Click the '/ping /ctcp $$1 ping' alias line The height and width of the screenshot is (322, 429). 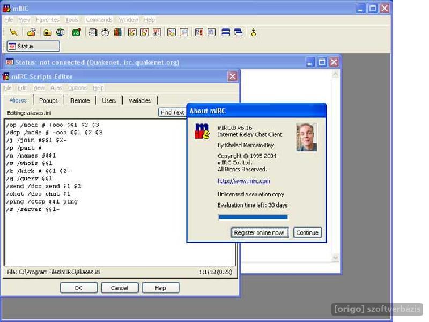pyautogui.click(x=42, y=202)
